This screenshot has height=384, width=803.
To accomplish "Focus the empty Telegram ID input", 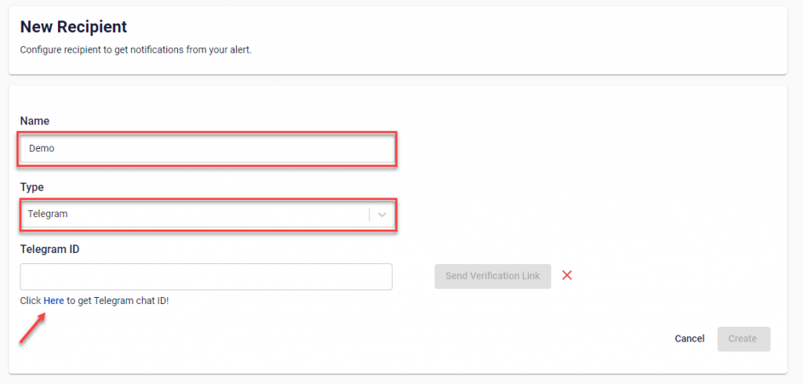I will click(206, 276).
